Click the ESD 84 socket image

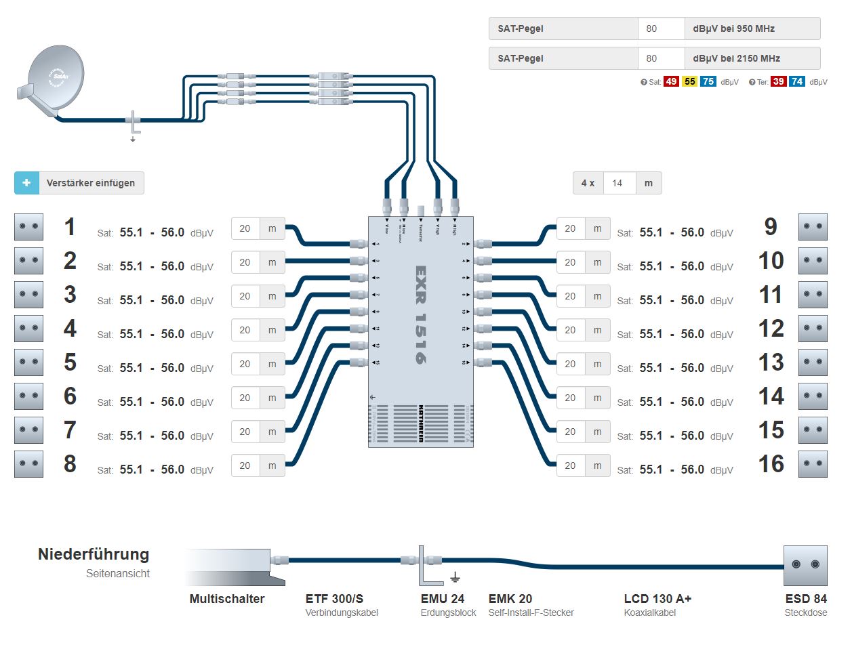[805, 565]
